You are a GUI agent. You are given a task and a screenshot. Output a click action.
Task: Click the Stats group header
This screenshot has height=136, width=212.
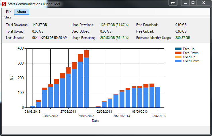(8, 17)
